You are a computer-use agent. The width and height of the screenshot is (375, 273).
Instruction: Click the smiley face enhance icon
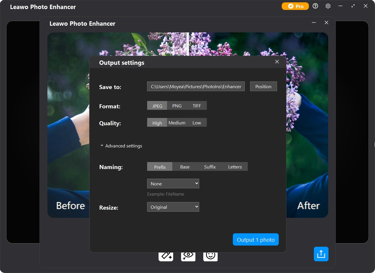(210, 256)
